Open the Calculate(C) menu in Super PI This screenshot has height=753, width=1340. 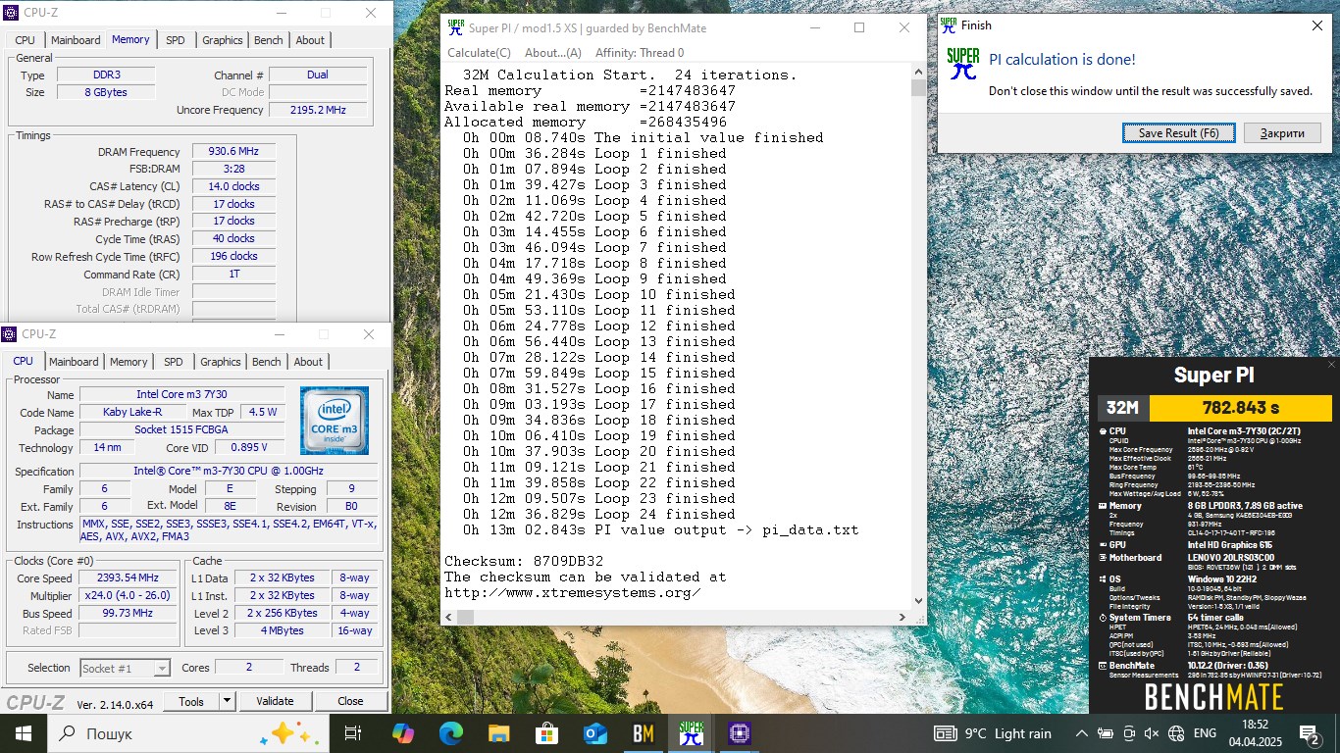(479, 53)
